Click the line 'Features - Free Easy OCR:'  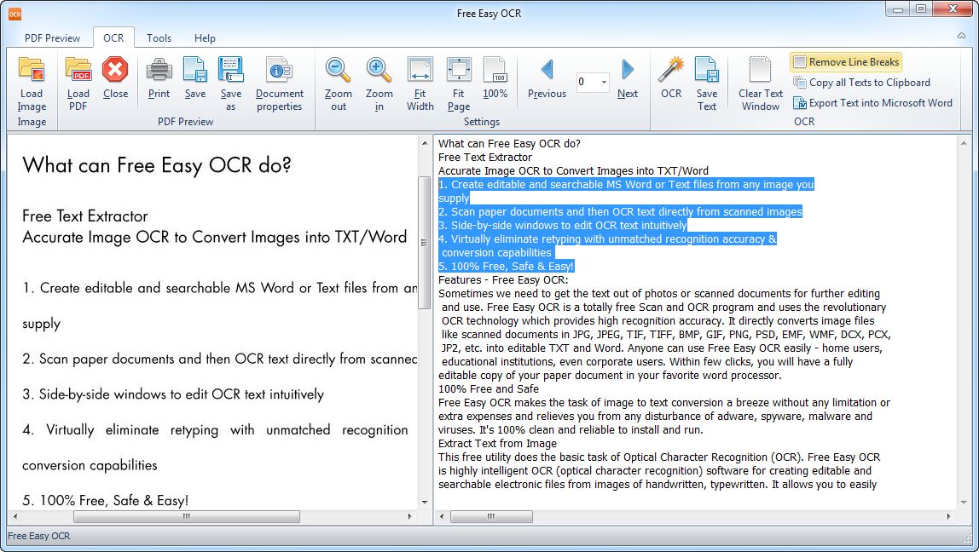click(503, 280)
